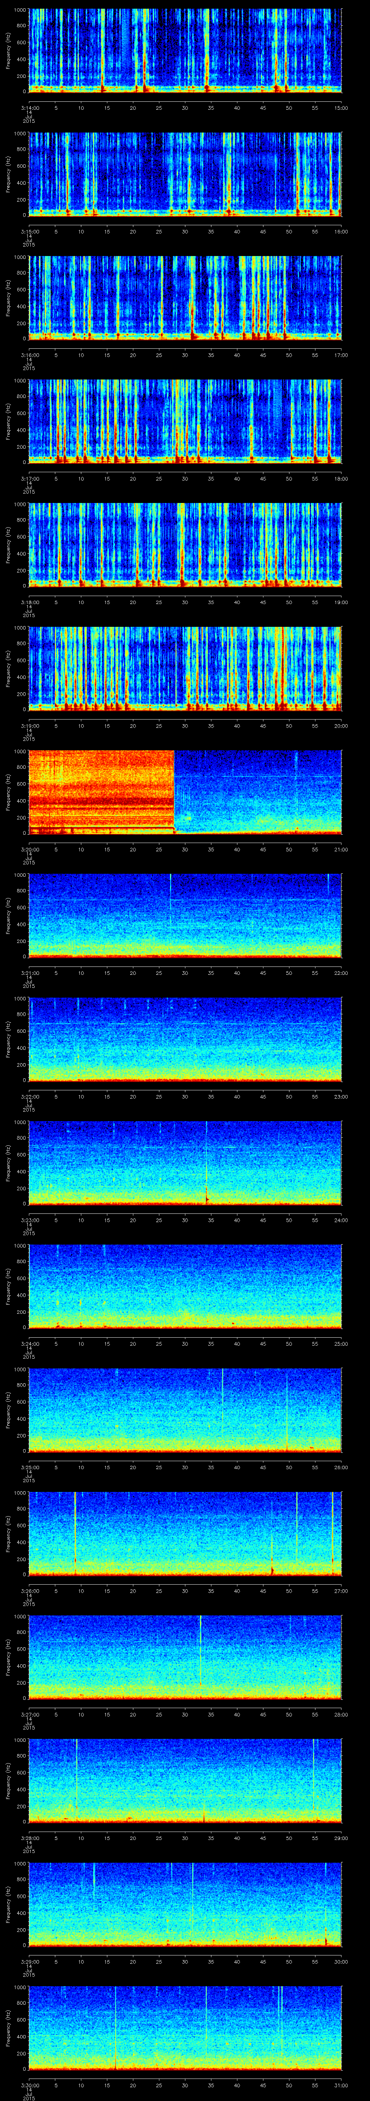Select the spectrogram panel starting at 3:18:00
The width and height of the screenshot is (370, 2101).
(185, 545)
